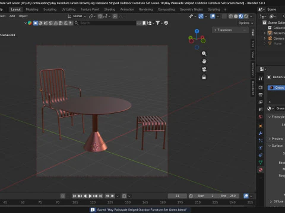This screenshot has height=213, width=285.
Task: Select rendered viewport shading mode
Action: click(246, 17)
